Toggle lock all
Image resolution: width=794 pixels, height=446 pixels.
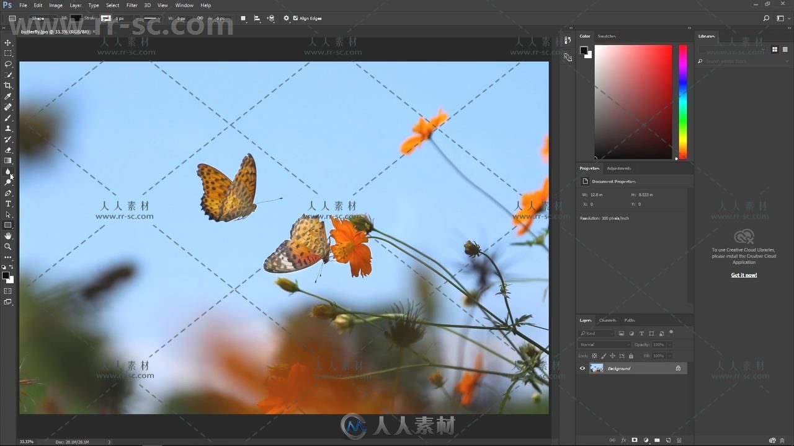click(x=631, y=356)
